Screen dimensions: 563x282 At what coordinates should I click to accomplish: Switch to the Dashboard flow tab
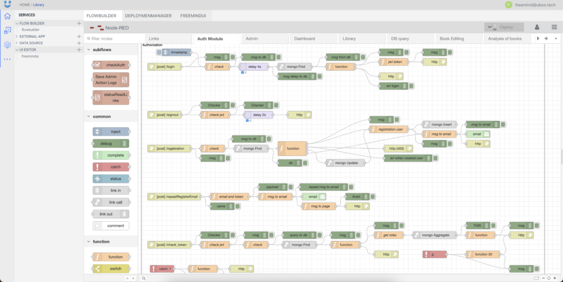point(313,39)
